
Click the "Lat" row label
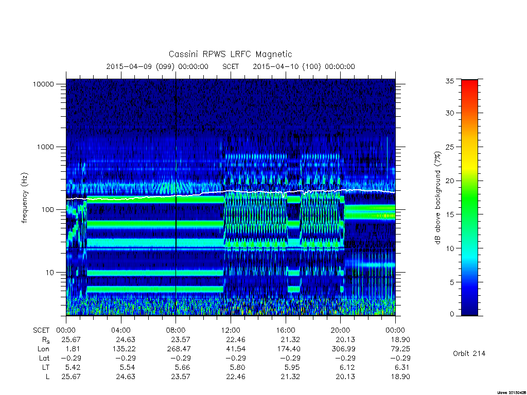pos(44,358)
